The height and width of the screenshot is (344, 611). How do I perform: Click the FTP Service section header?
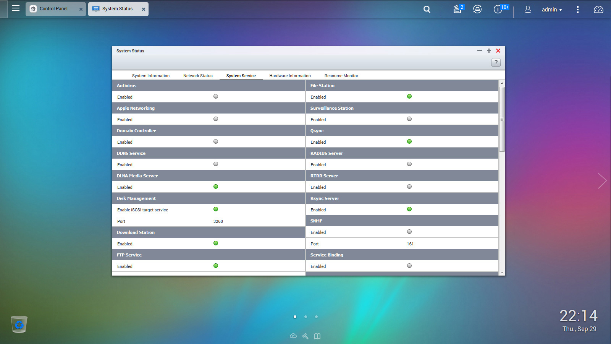[x=209, y=255]
